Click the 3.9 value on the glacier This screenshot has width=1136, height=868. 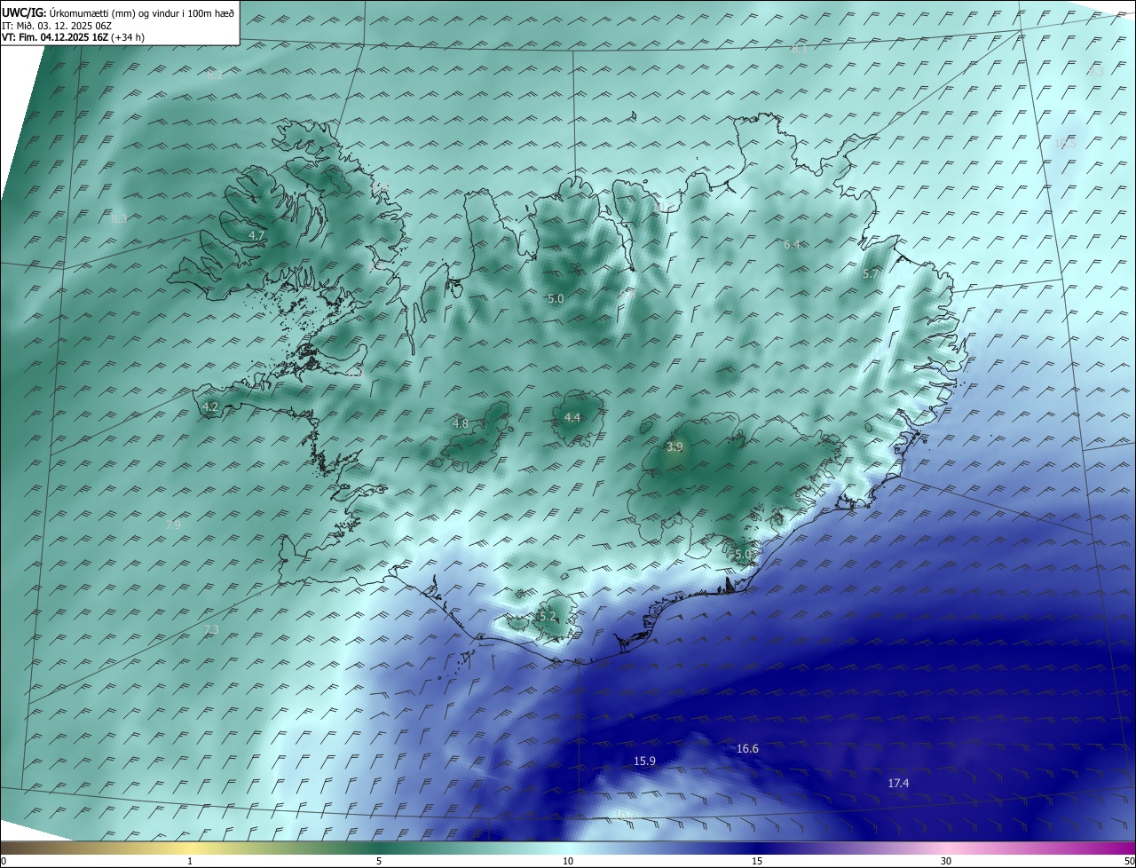674,447
